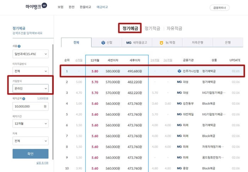
Task: Click the 신협 logo icon in tab
Action: click(x=103, y=42)
